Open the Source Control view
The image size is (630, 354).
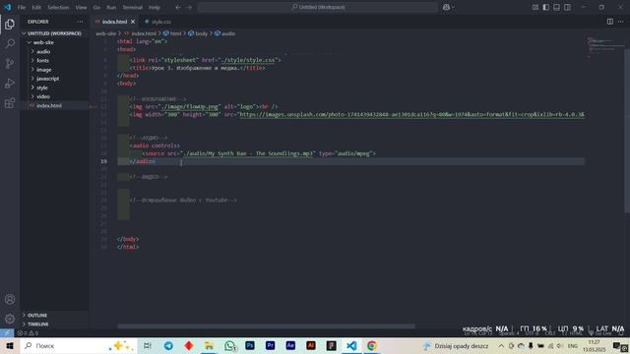[10, 63]
